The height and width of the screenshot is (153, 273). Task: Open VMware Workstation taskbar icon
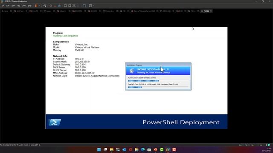coord(168,150)
